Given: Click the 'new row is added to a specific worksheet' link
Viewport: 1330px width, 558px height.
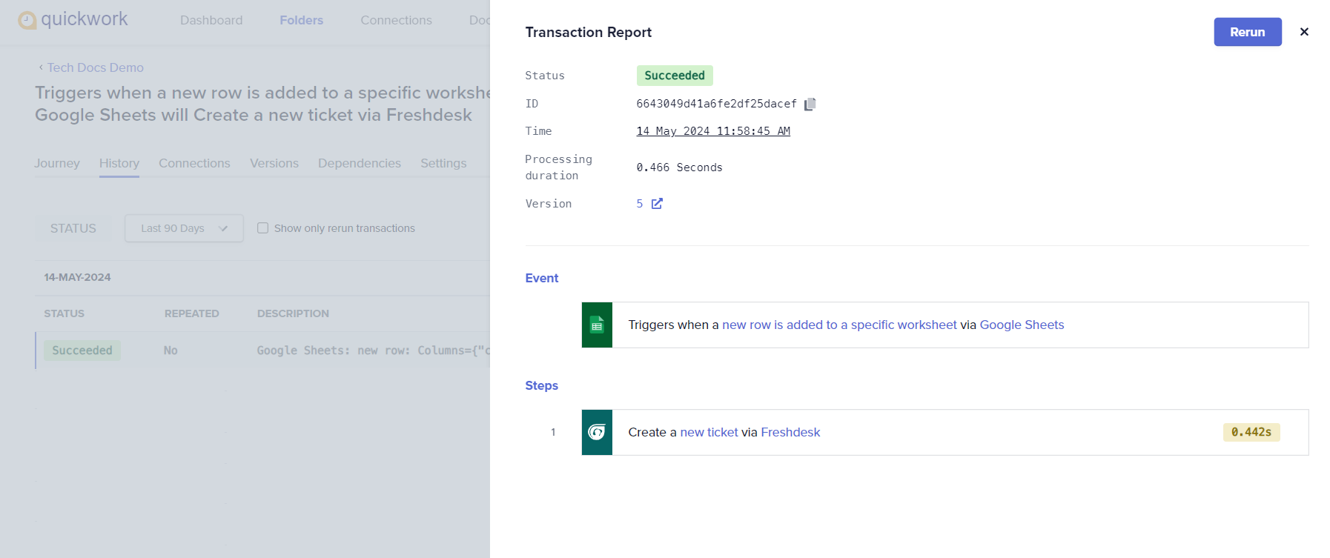Looking at the screenshot, I should tap(839, 325).
